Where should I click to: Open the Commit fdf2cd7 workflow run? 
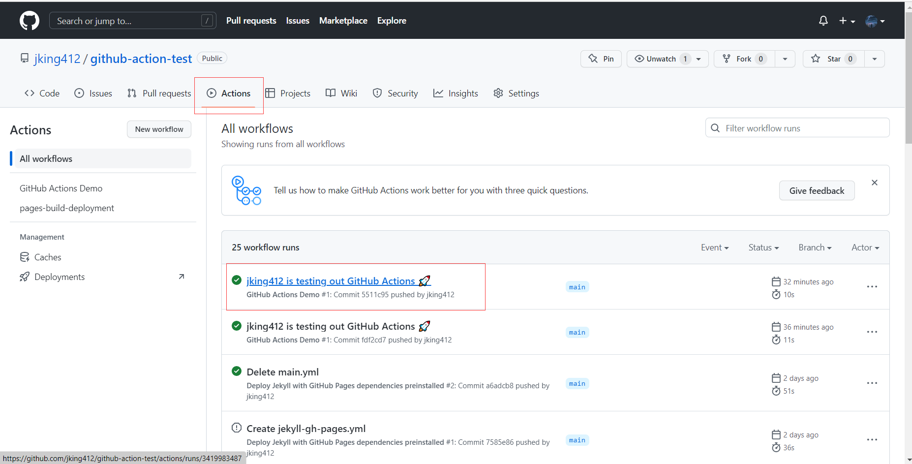click(338, 326)
